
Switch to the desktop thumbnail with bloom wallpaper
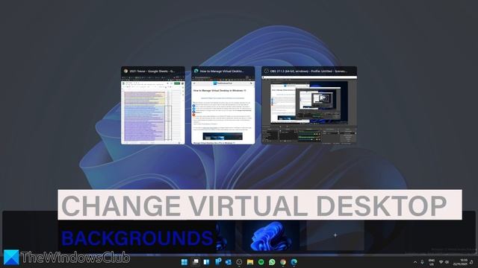point(270,236)
